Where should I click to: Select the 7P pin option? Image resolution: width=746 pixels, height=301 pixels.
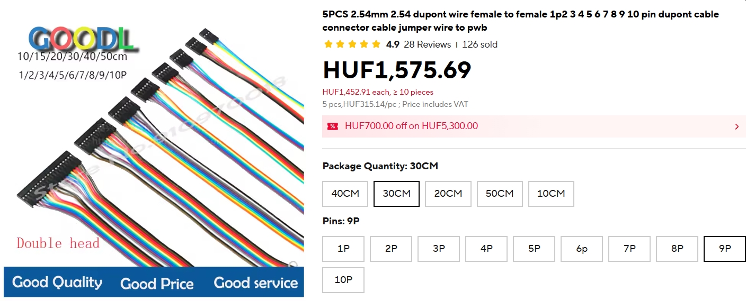point(629,249)
